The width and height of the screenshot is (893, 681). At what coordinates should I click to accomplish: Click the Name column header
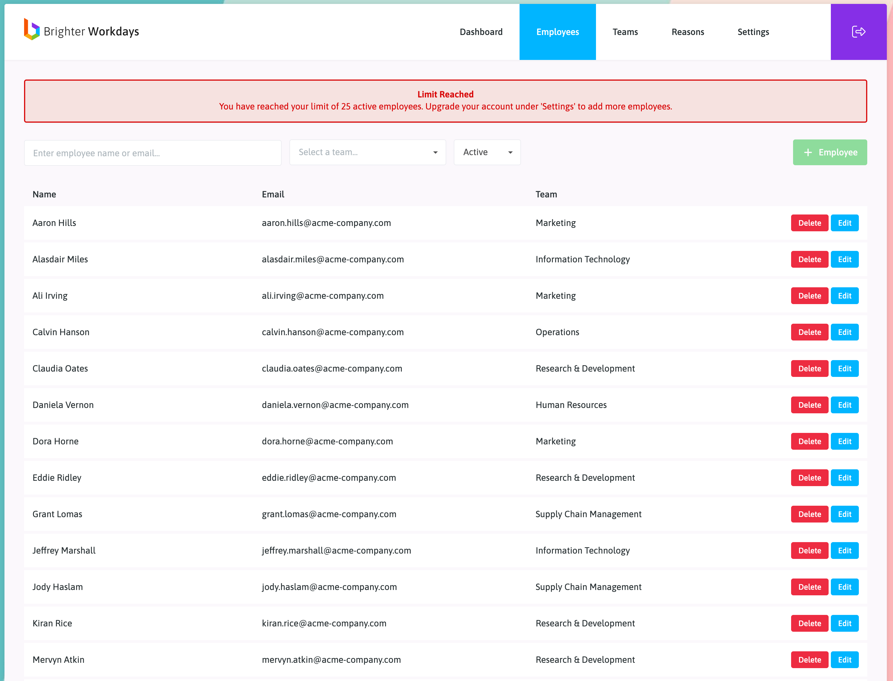44,194
